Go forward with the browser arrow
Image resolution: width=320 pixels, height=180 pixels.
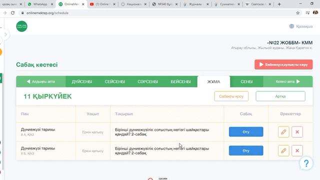point(4,13)
